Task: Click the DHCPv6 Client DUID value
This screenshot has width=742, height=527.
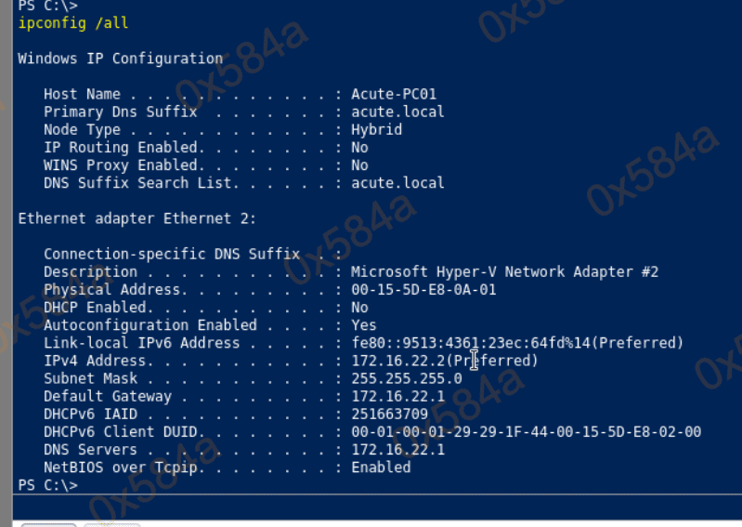Action: pos(526,432)
